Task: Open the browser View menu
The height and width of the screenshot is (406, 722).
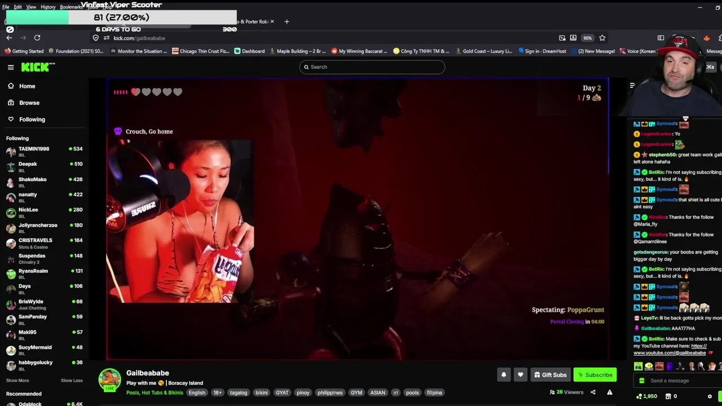Action: 31,7
